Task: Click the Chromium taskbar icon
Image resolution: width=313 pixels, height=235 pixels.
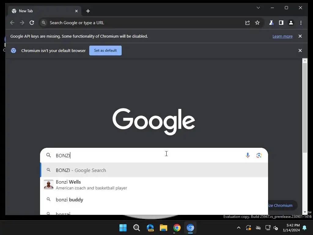Action: click(190, 228)
